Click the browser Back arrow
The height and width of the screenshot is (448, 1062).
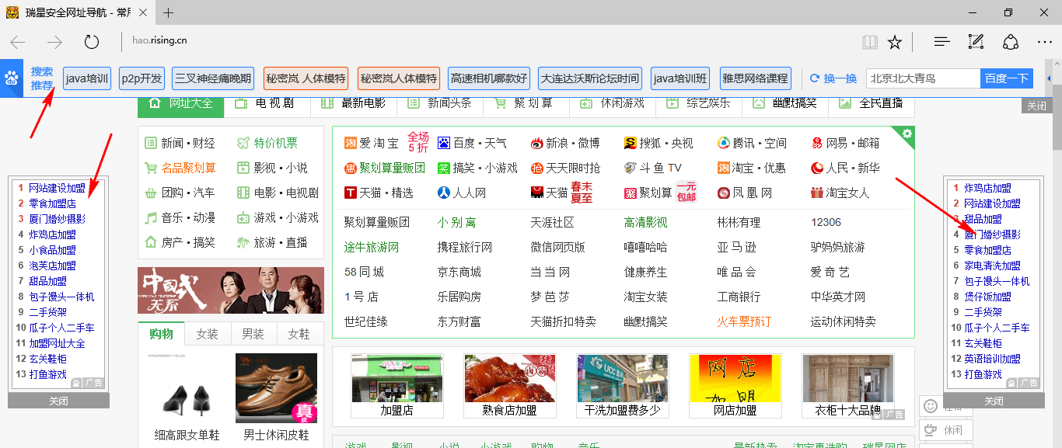18,42
